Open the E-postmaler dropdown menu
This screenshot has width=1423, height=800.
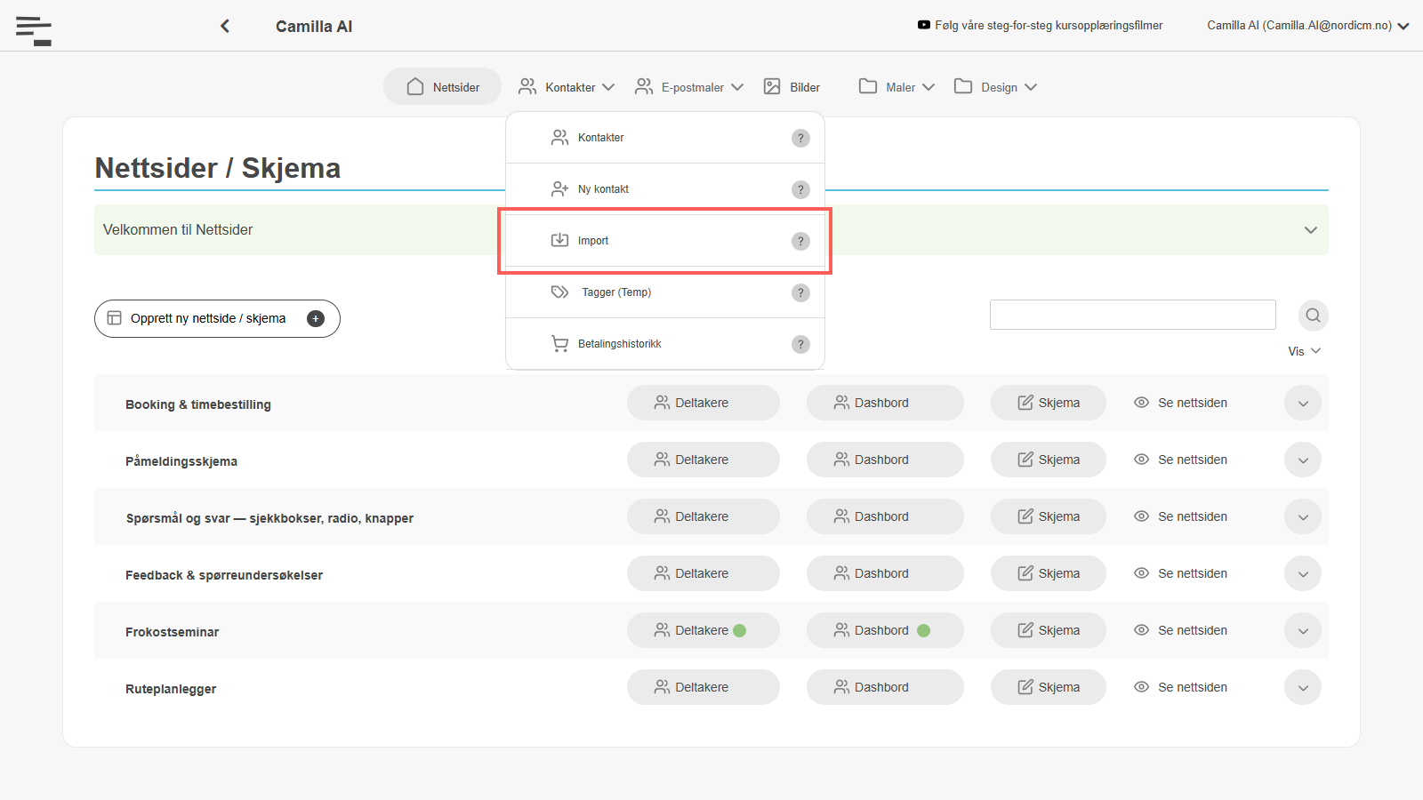(689, 87)
